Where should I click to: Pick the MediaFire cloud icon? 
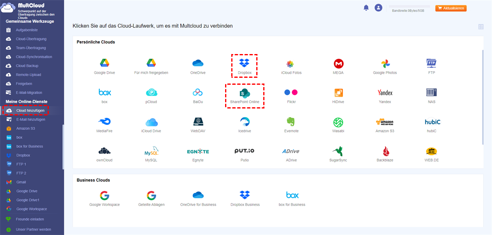[105, 122]
